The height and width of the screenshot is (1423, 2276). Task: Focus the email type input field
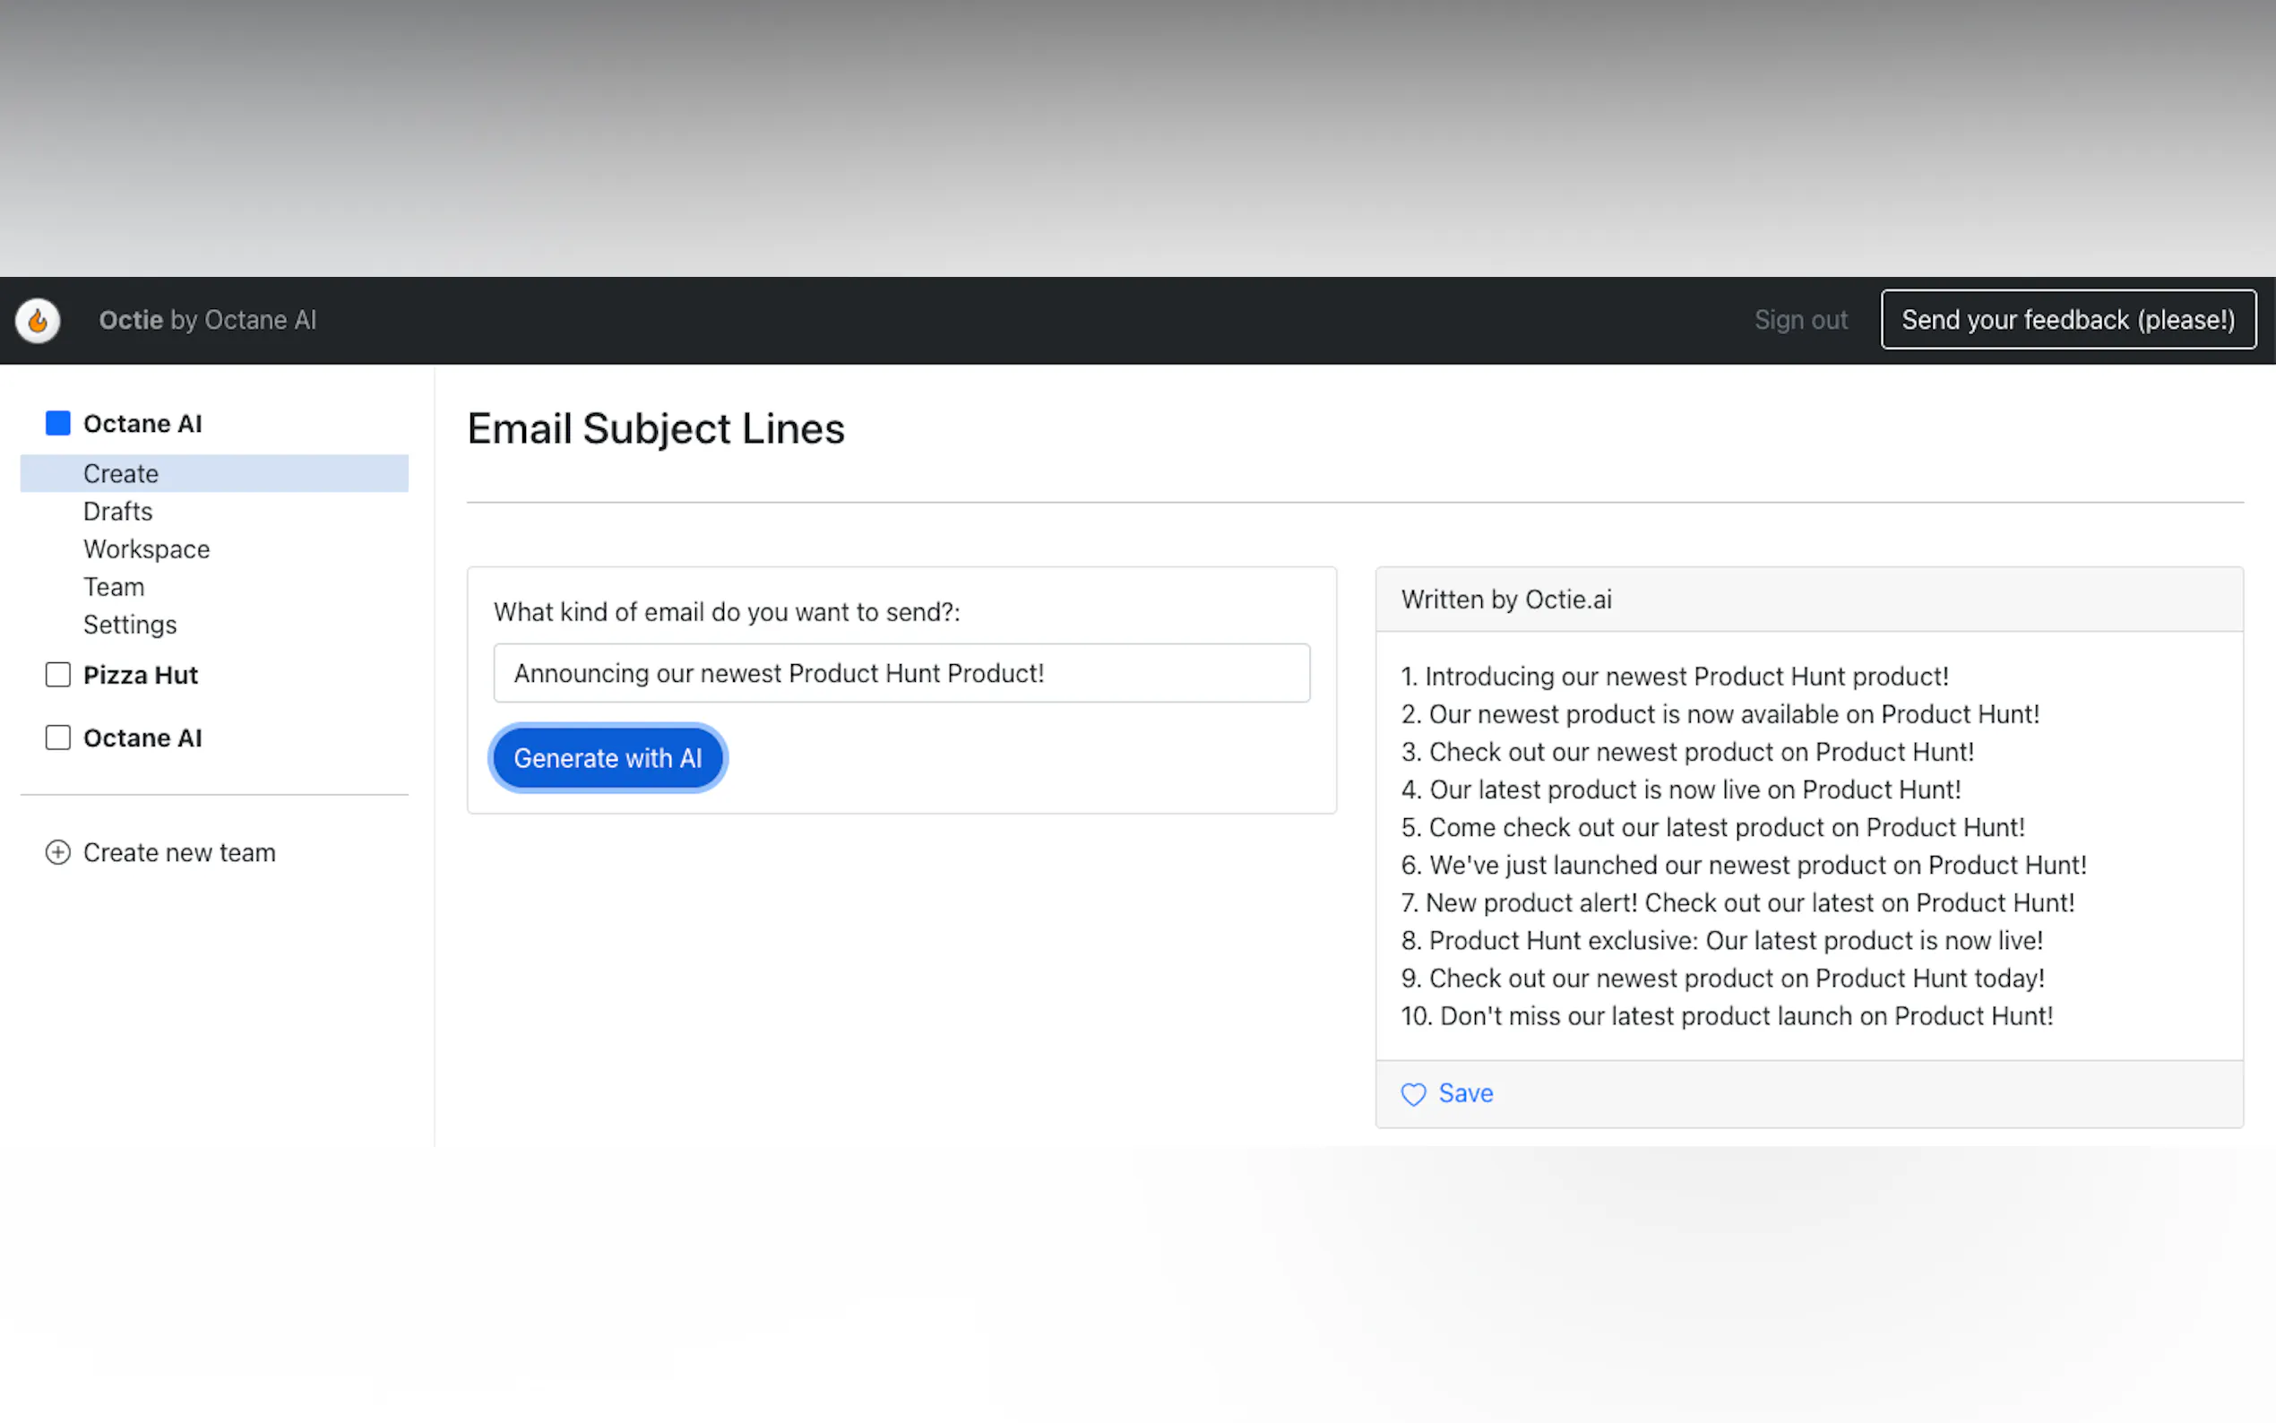[x=901, y=673]
